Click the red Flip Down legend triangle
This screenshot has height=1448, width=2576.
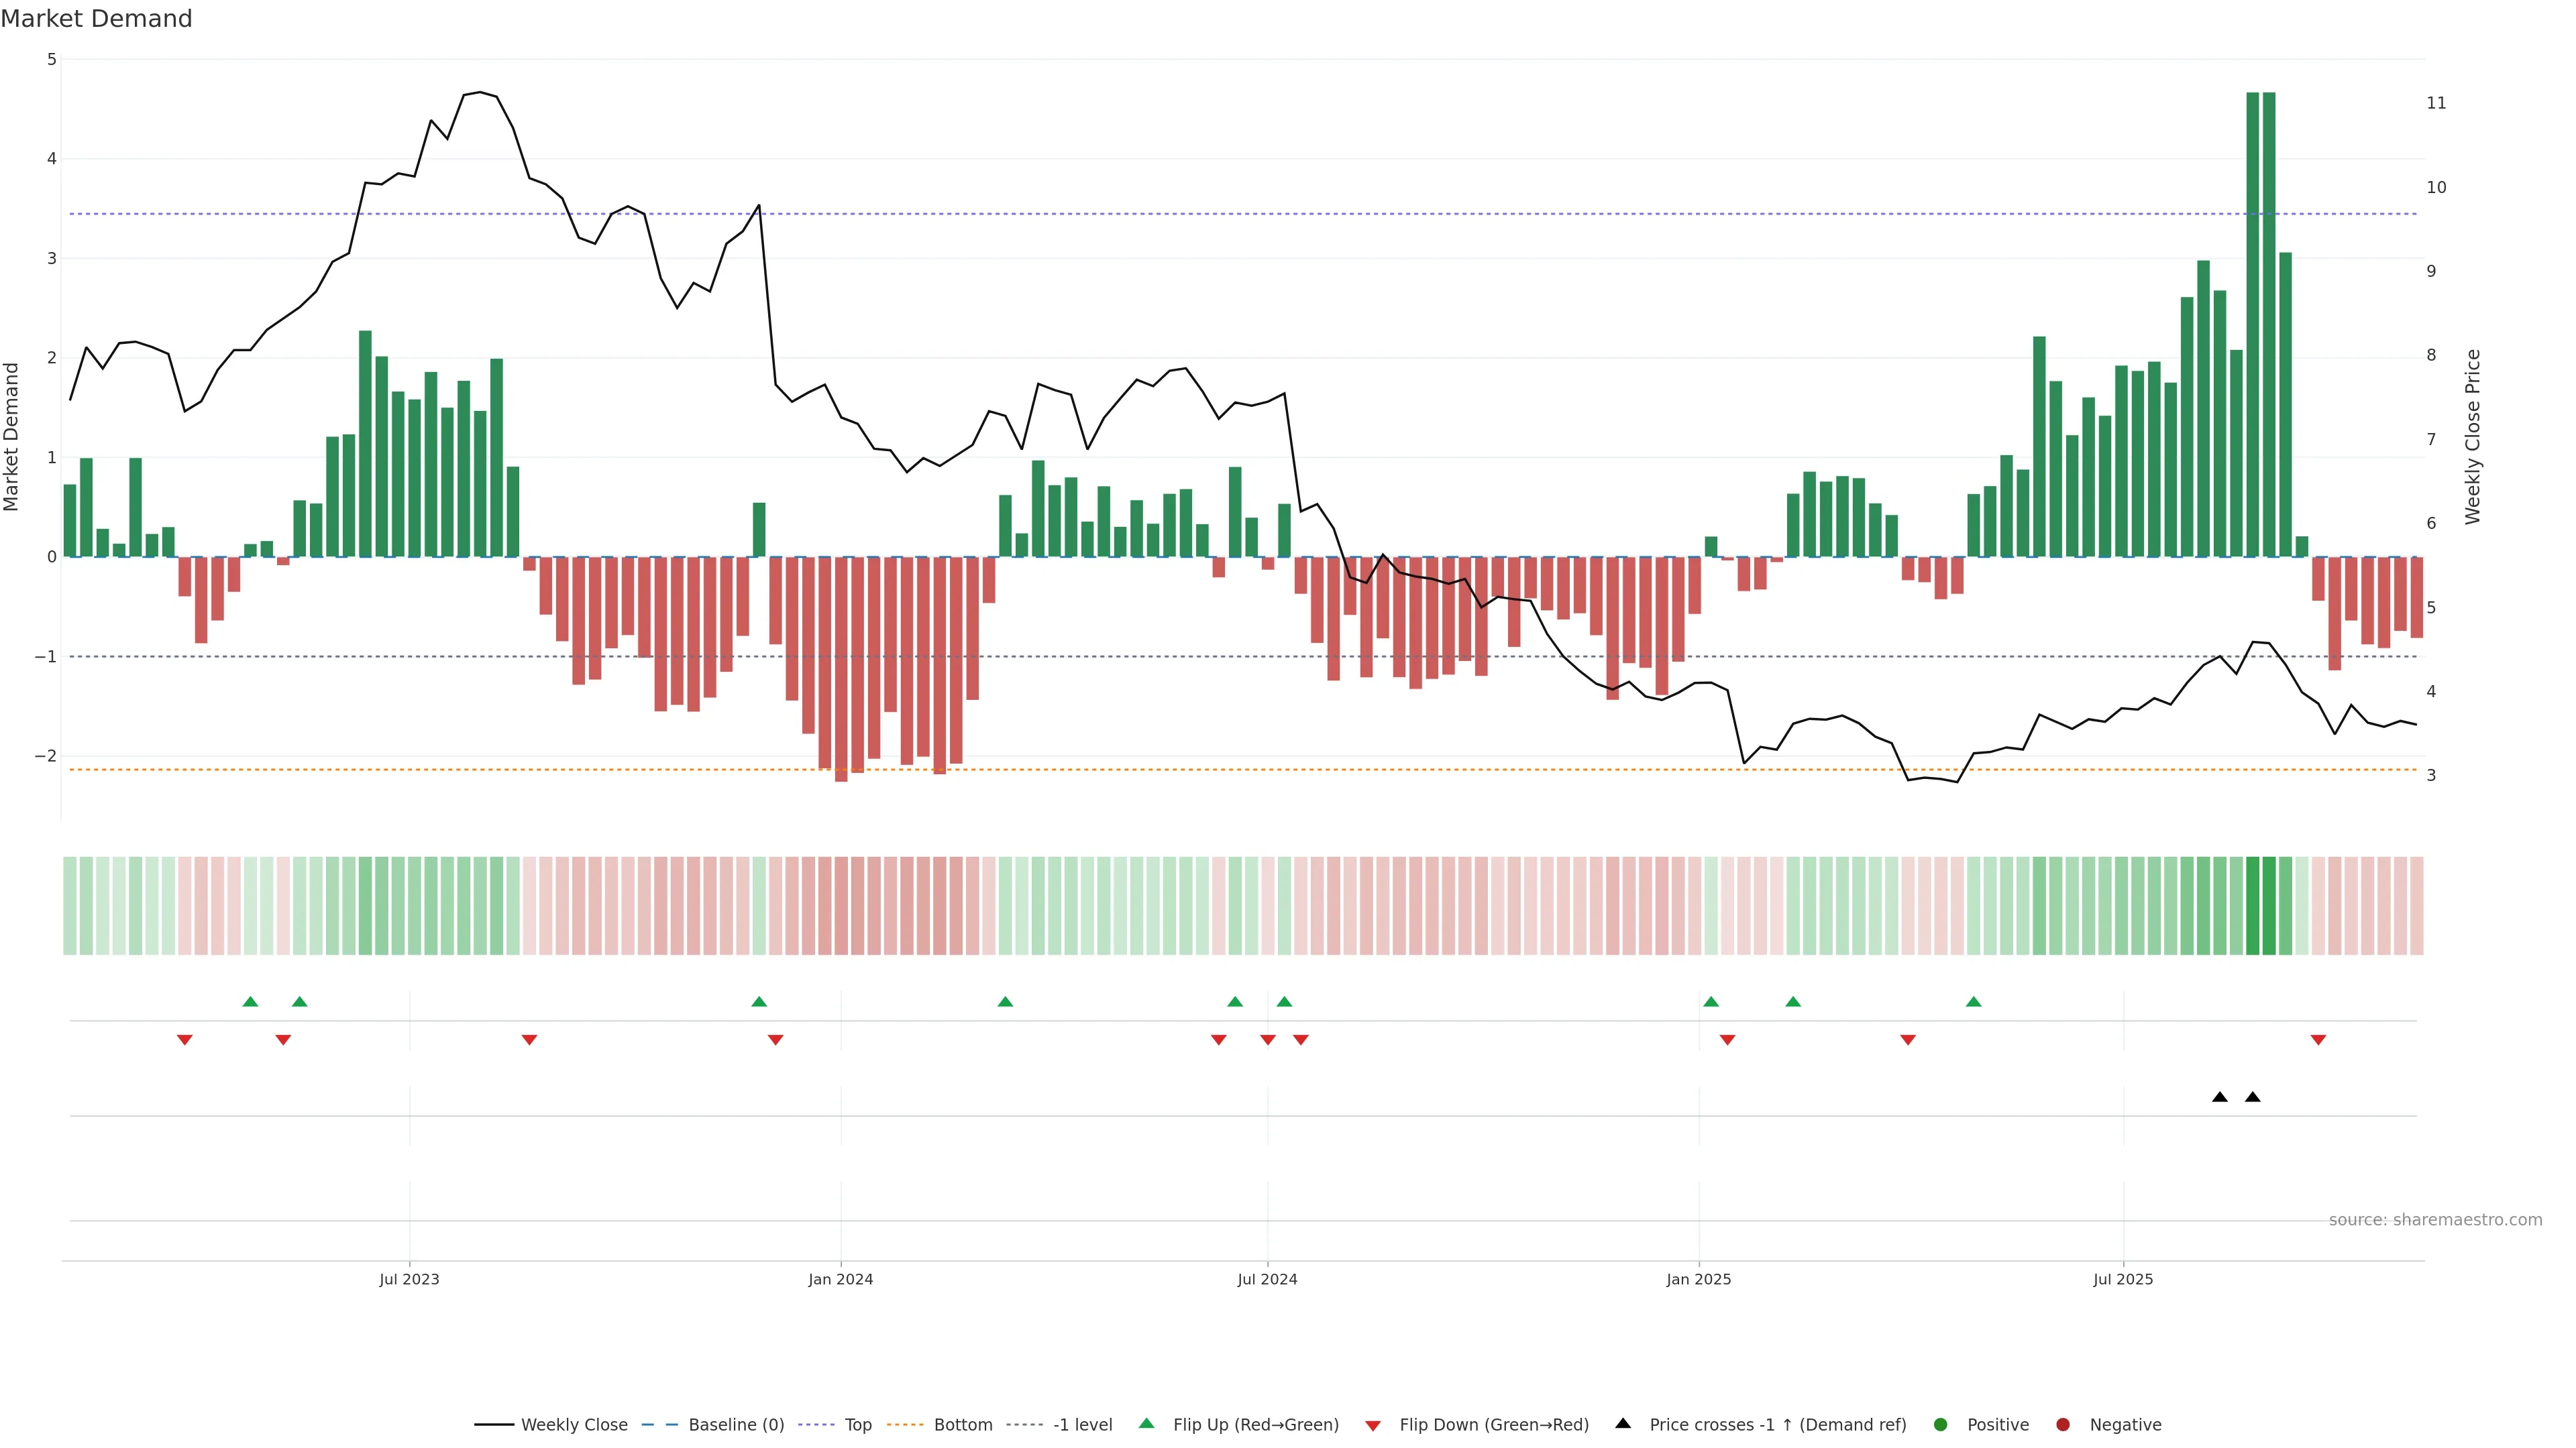point(1372,1425)
